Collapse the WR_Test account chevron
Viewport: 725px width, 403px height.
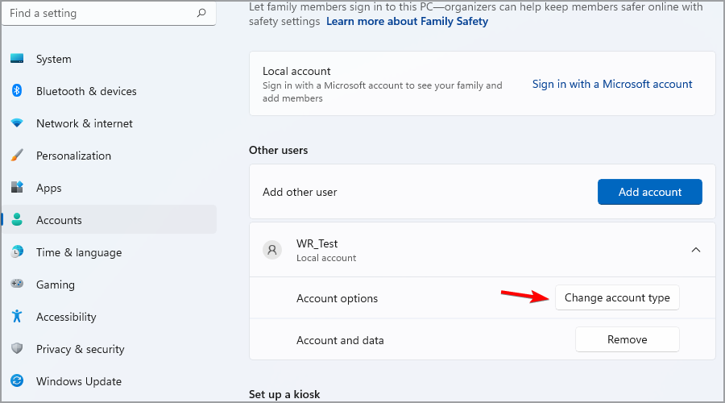(x=696, y=250)
